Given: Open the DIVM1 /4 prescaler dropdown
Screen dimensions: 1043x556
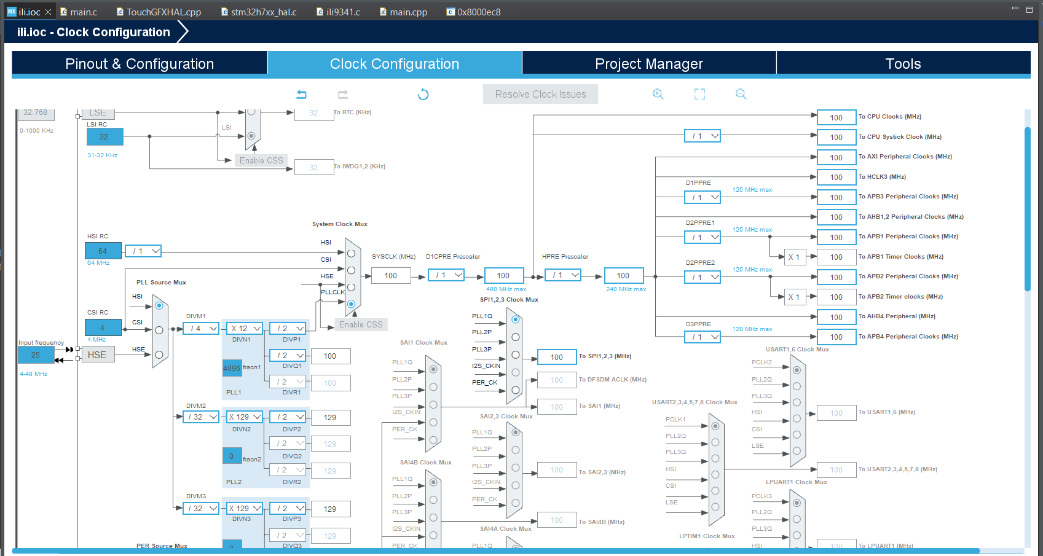Looking at the screenshot, I should point(200,328).
